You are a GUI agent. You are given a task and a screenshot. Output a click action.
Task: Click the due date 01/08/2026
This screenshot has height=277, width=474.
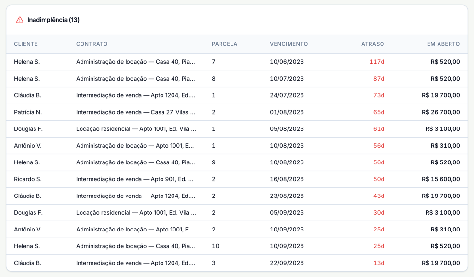coord(287,112)
